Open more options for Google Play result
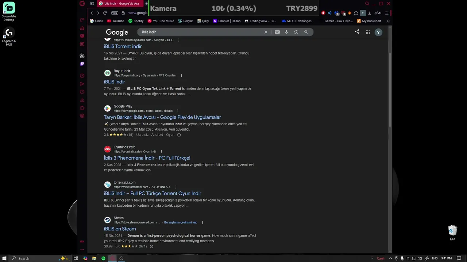The image size is (467, 262). [x=178, y=111]
